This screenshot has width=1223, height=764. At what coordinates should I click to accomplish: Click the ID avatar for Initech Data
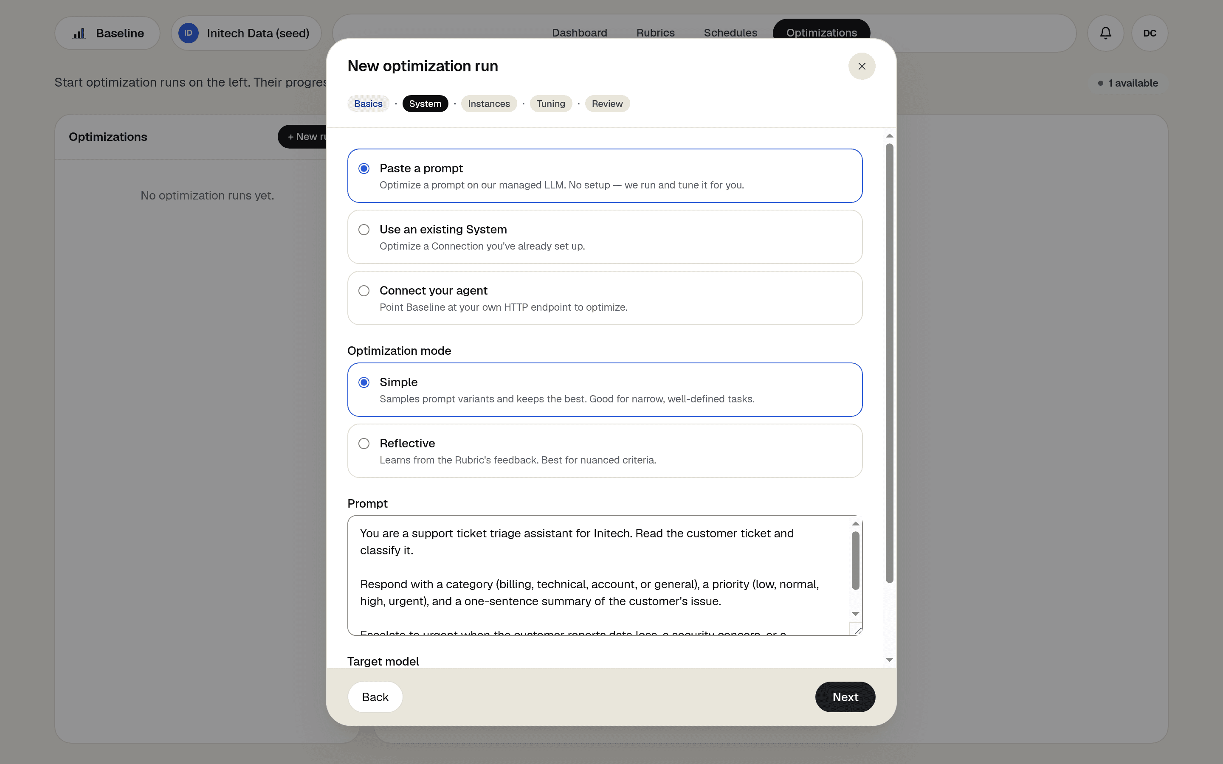188,34
